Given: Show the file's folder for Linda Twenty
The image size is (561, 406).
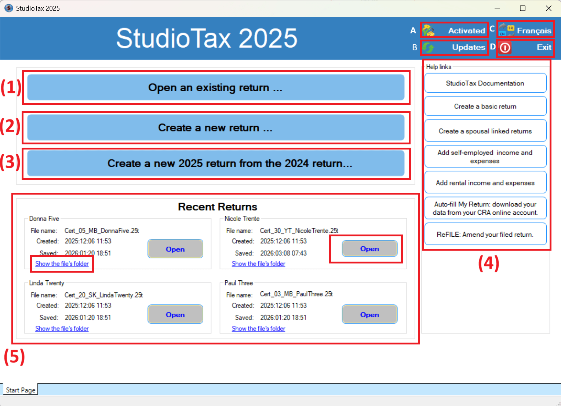Looking at the screenshot, I should (62, 329).
